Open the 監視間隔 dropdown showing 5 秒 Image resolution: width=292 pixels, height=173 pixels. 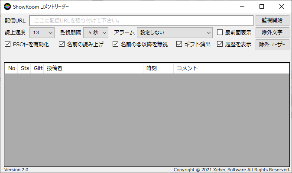pos(96,33)
